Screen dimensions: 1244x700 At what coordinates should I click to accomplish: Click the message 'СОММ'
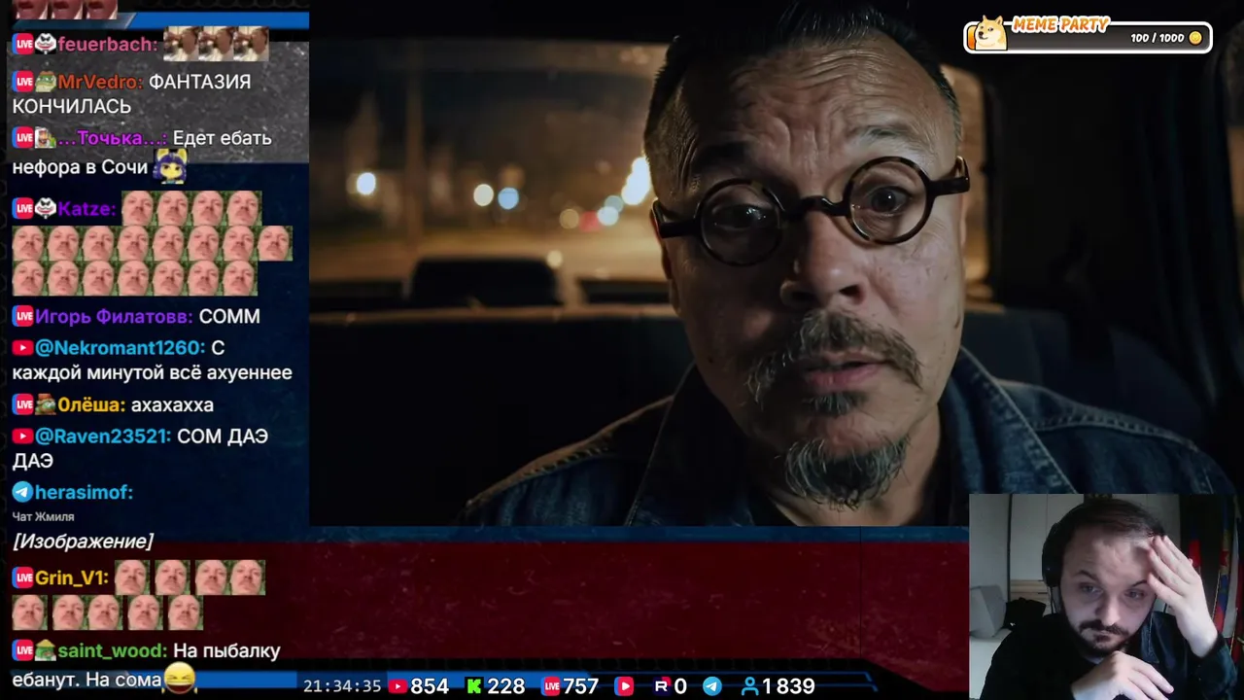pyautogui.click(x=229, y=317)
